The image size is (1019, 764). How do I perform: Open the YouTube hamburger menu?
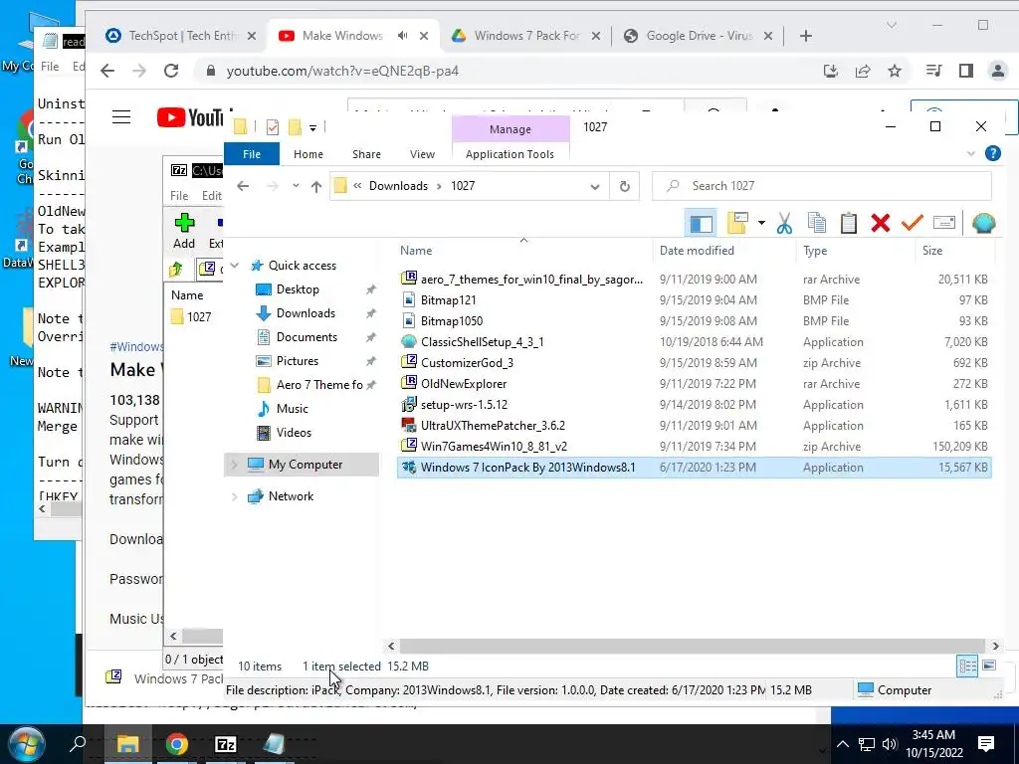click(121, 117)
